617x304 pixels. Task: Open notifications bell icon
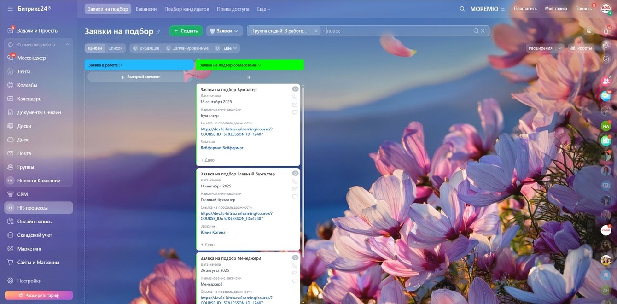[x=606, y=31]
